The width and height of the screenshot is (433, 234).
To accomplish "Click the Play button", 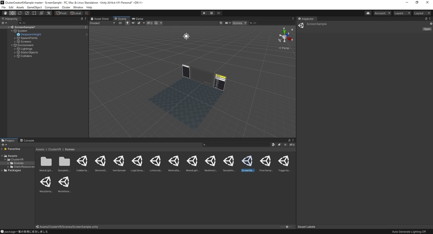I will 204,13.
